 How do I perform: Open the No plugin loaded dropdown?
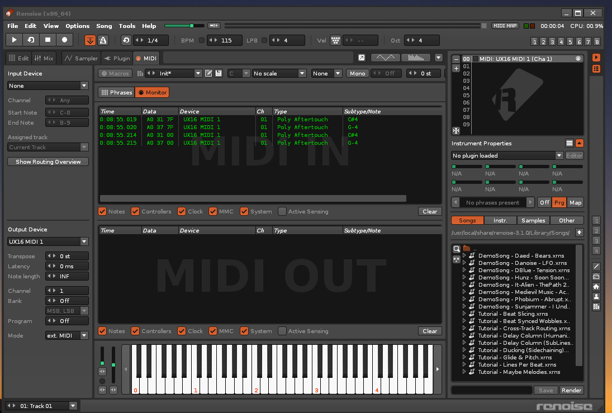507,155
